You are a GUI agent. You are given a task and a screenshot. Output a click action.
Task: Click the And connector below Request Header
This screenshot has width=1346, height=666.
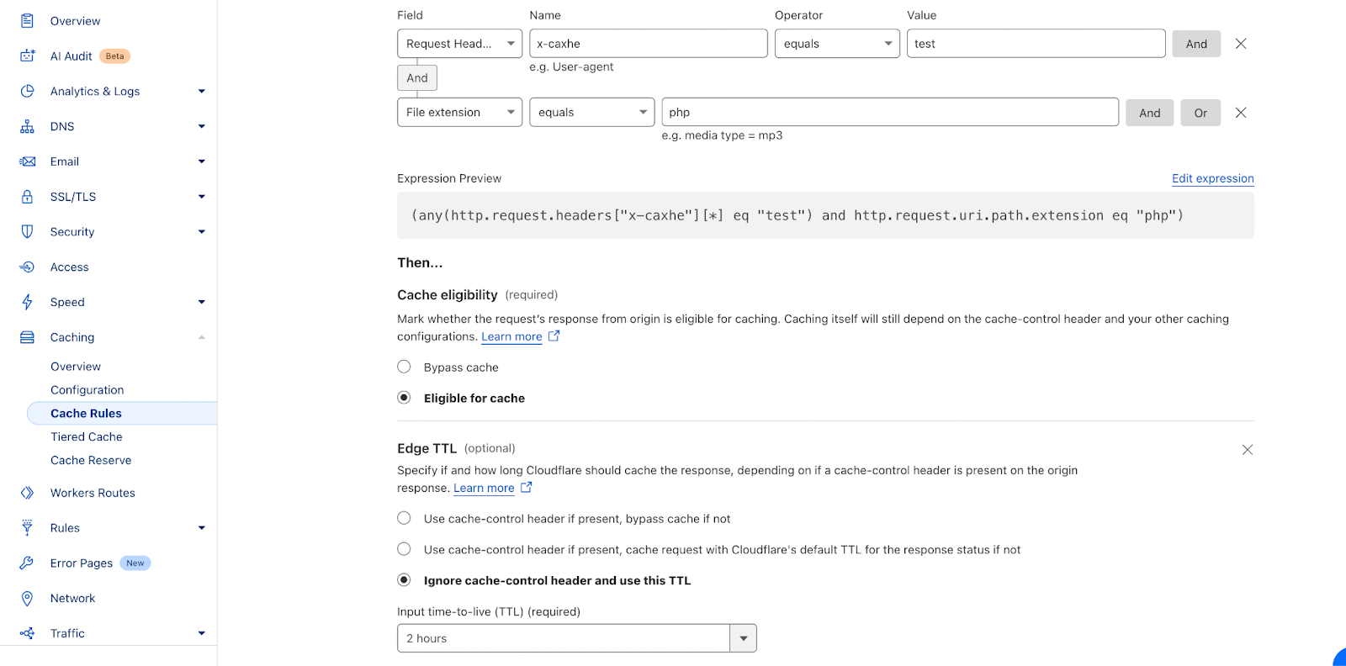[417, 77]
